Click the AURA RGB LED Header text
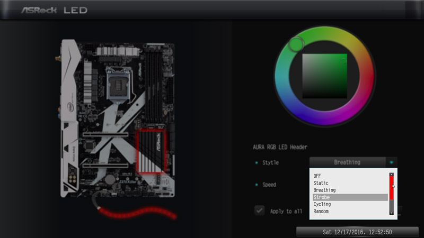 [x=280, y=147]
